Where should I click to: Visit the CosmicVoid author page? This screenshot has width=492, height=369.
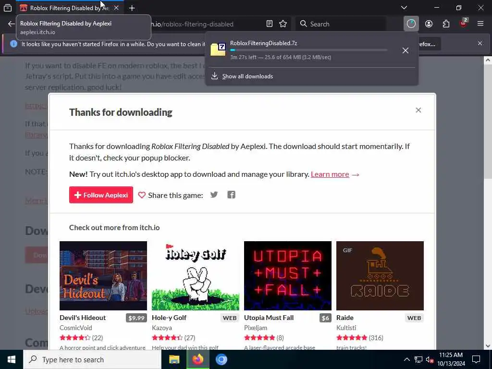[75, 328]
